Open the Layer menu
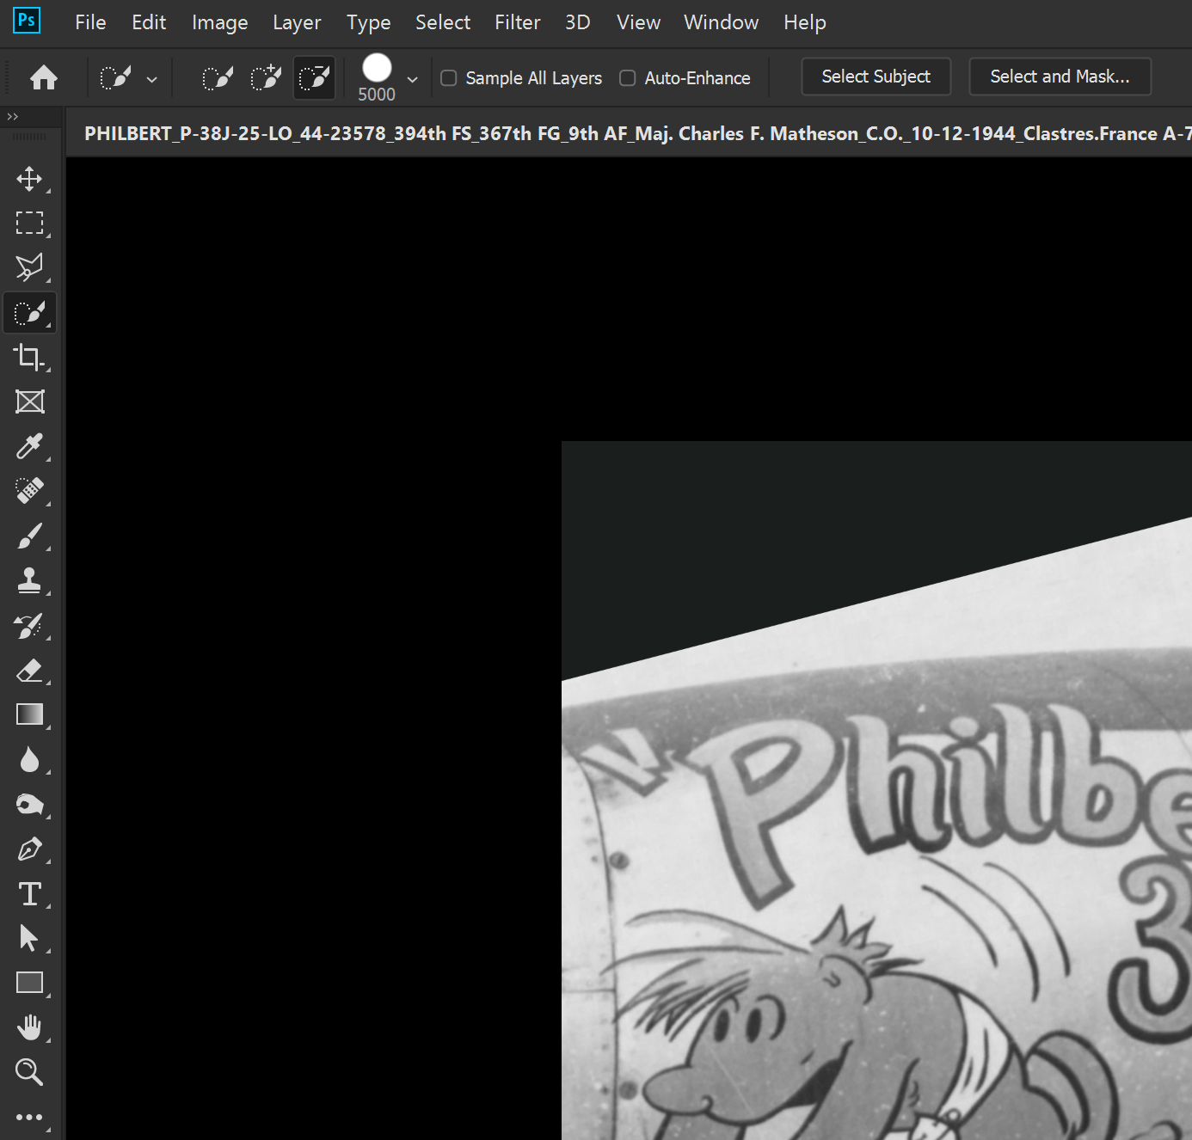Image resolution: width=1192 pixels, height=1140 pixels. pos(297,22)
